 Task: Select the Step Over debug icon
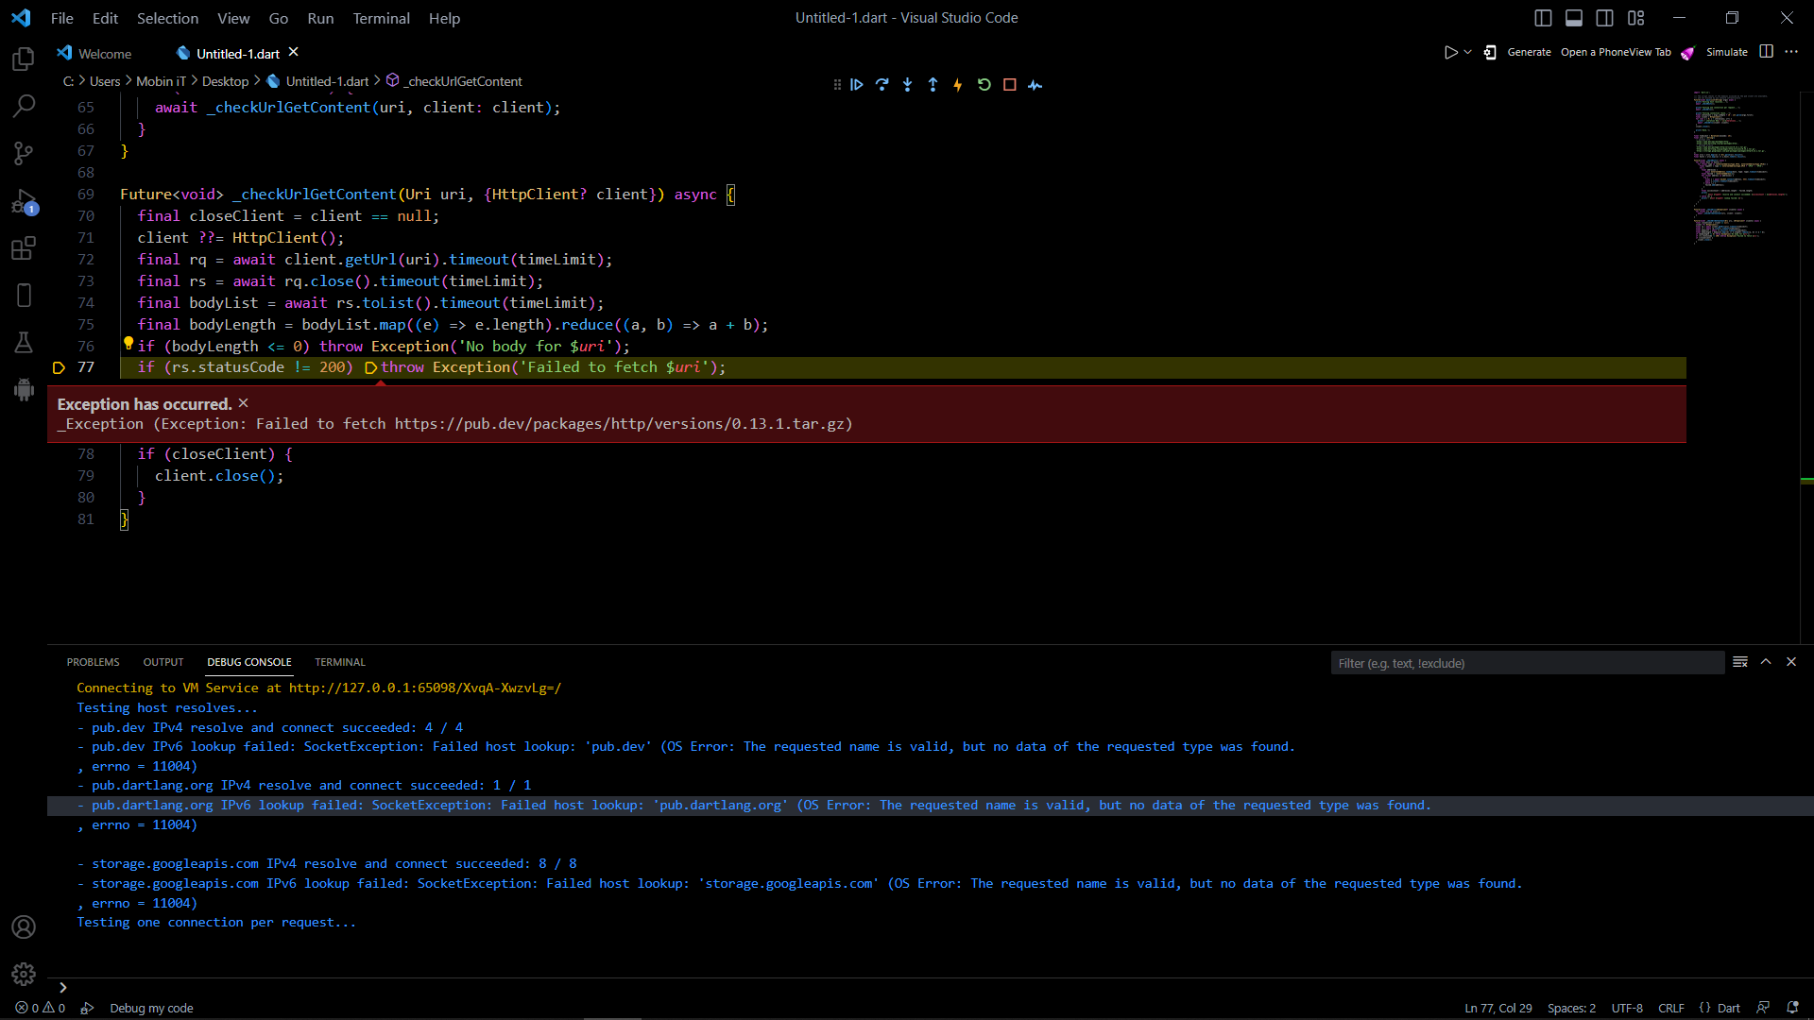pyautogui.click(x=881, y=84)
